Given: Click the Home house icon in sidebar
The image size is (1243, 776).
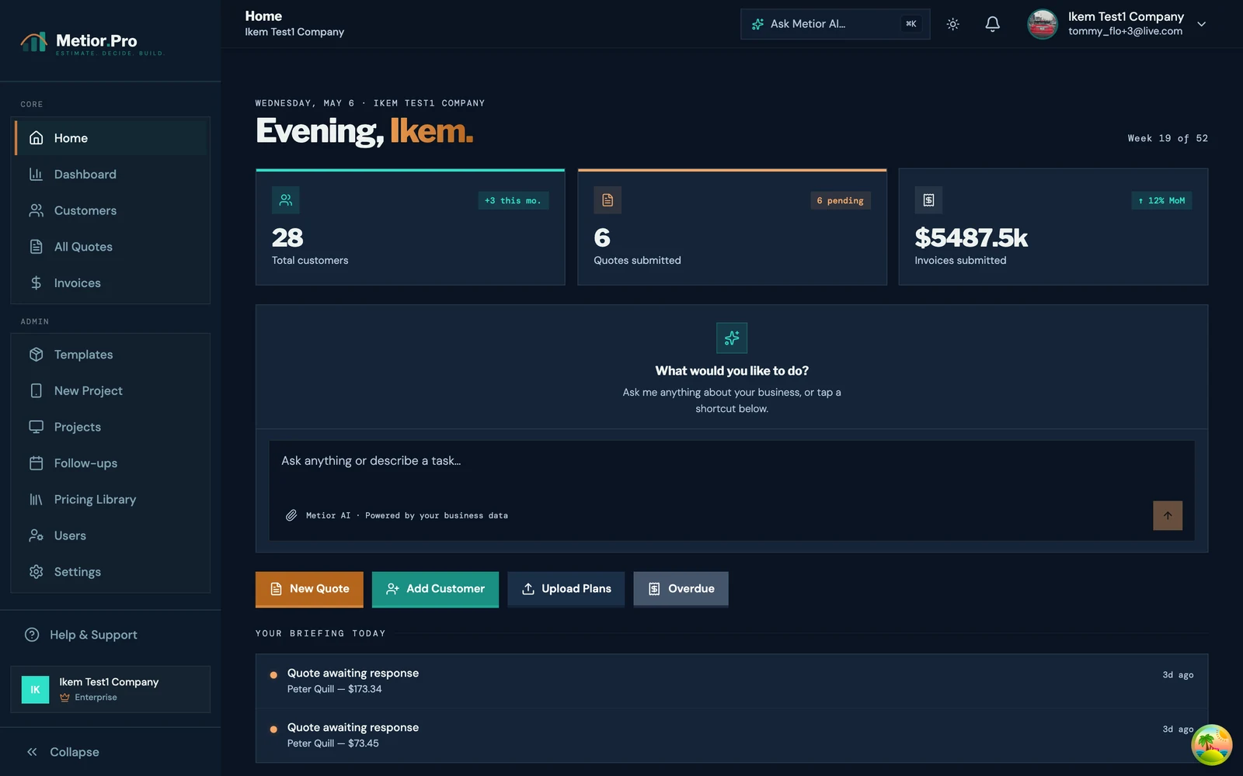Looking at the screenshot, I should (x=36, y=138).
